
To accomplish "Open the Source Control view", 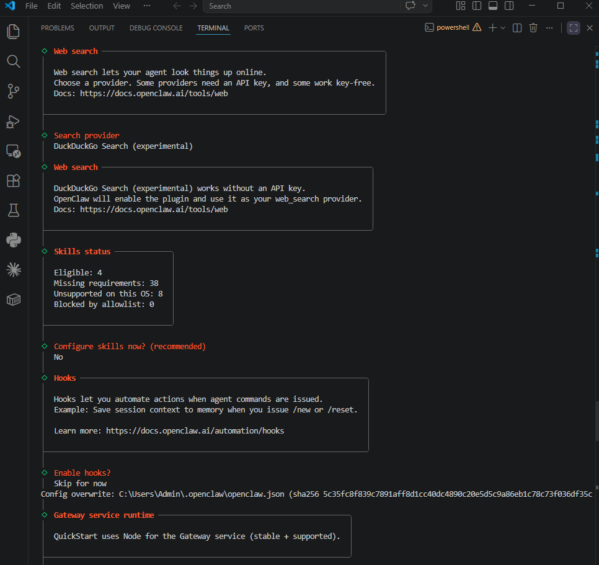I will 14,91.
